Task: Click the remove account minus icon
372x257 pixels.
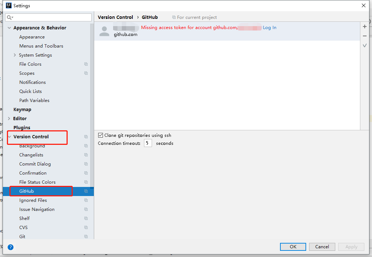Action: 365,36
